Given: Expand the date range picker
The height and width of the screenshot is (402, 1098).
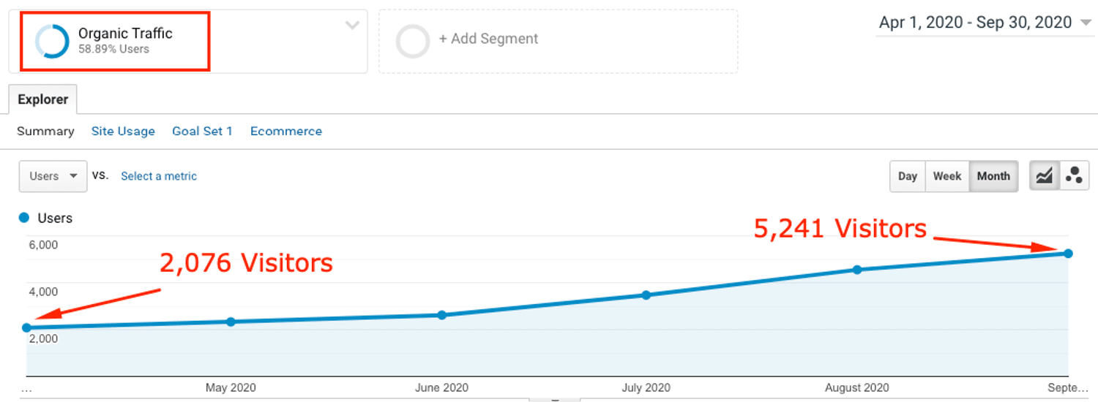Looking at the screenshot, I should tap(985, 23).
